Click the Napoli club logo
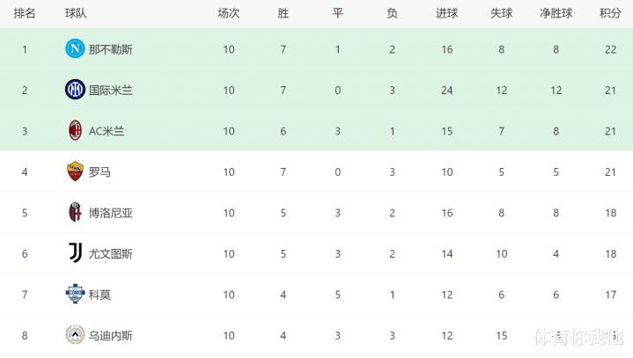The image size is (633, 358). pyautogui.click(x=75, y=49)
